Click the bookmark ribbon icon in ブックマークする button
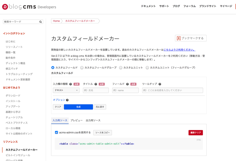The image size is (236, 161). [x=178, y=38]
